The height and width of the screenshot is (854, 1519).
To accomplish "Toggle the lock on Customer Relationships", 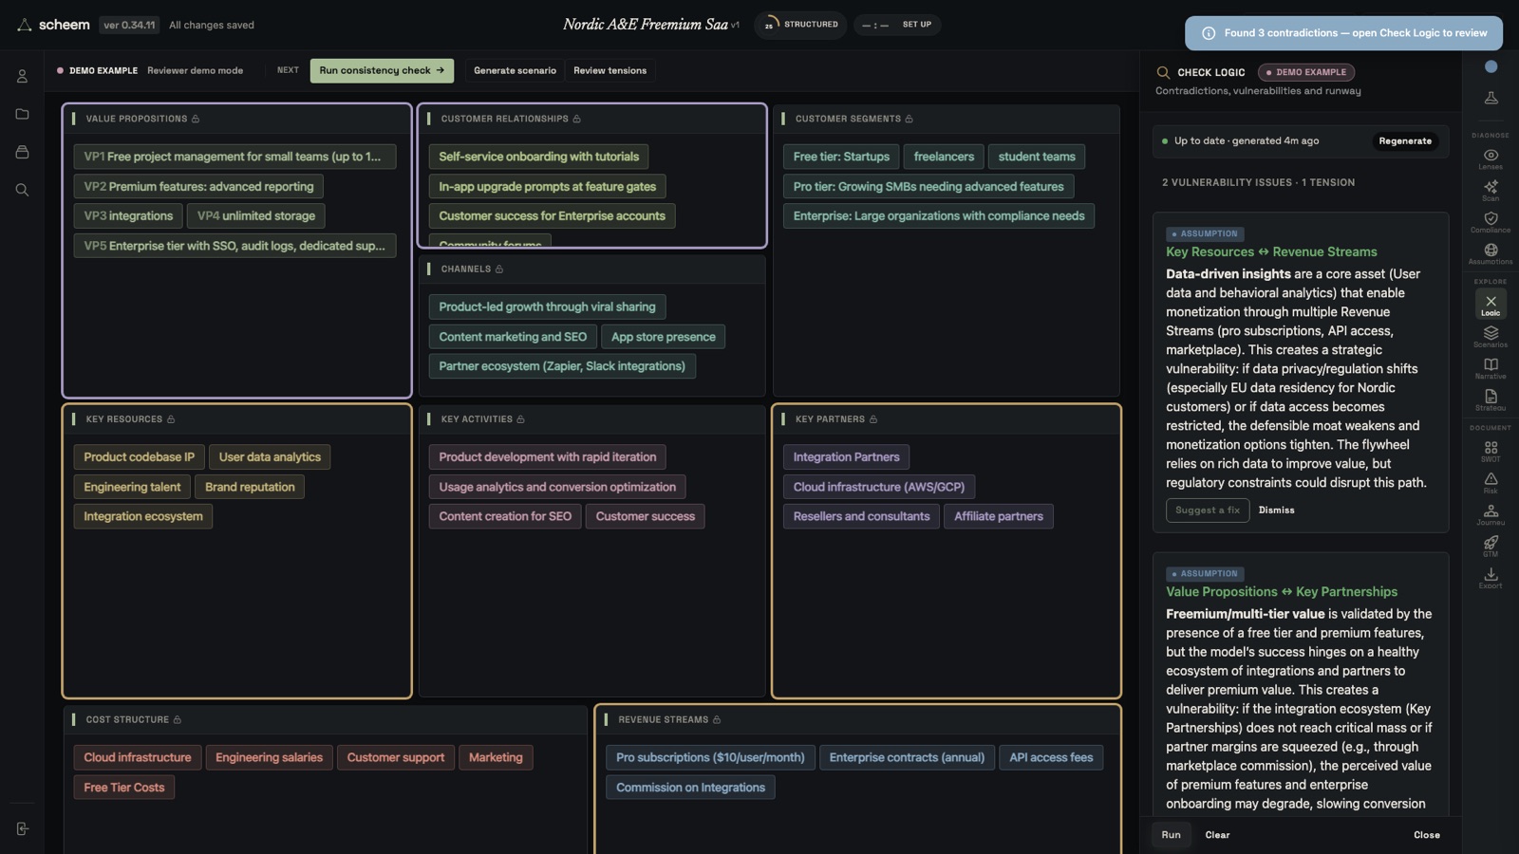I will point(576,119).
